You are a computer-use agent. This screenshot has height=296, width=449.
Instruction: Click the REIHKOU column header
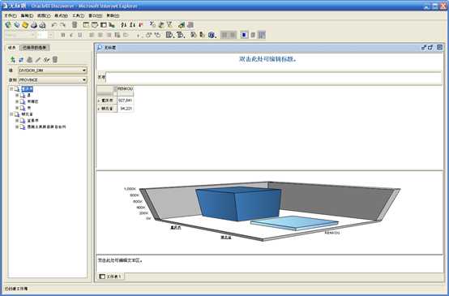click(126, 89)
